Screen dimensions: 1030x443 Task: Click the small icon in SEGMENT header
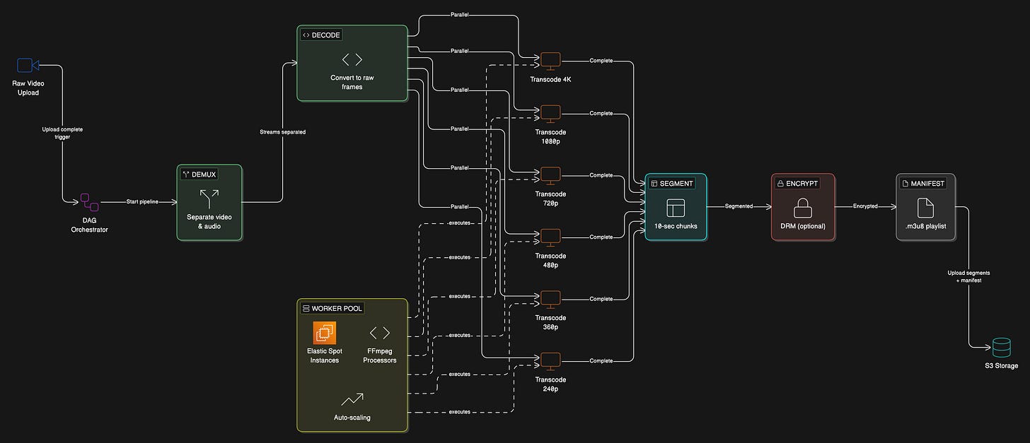[654, 183]
